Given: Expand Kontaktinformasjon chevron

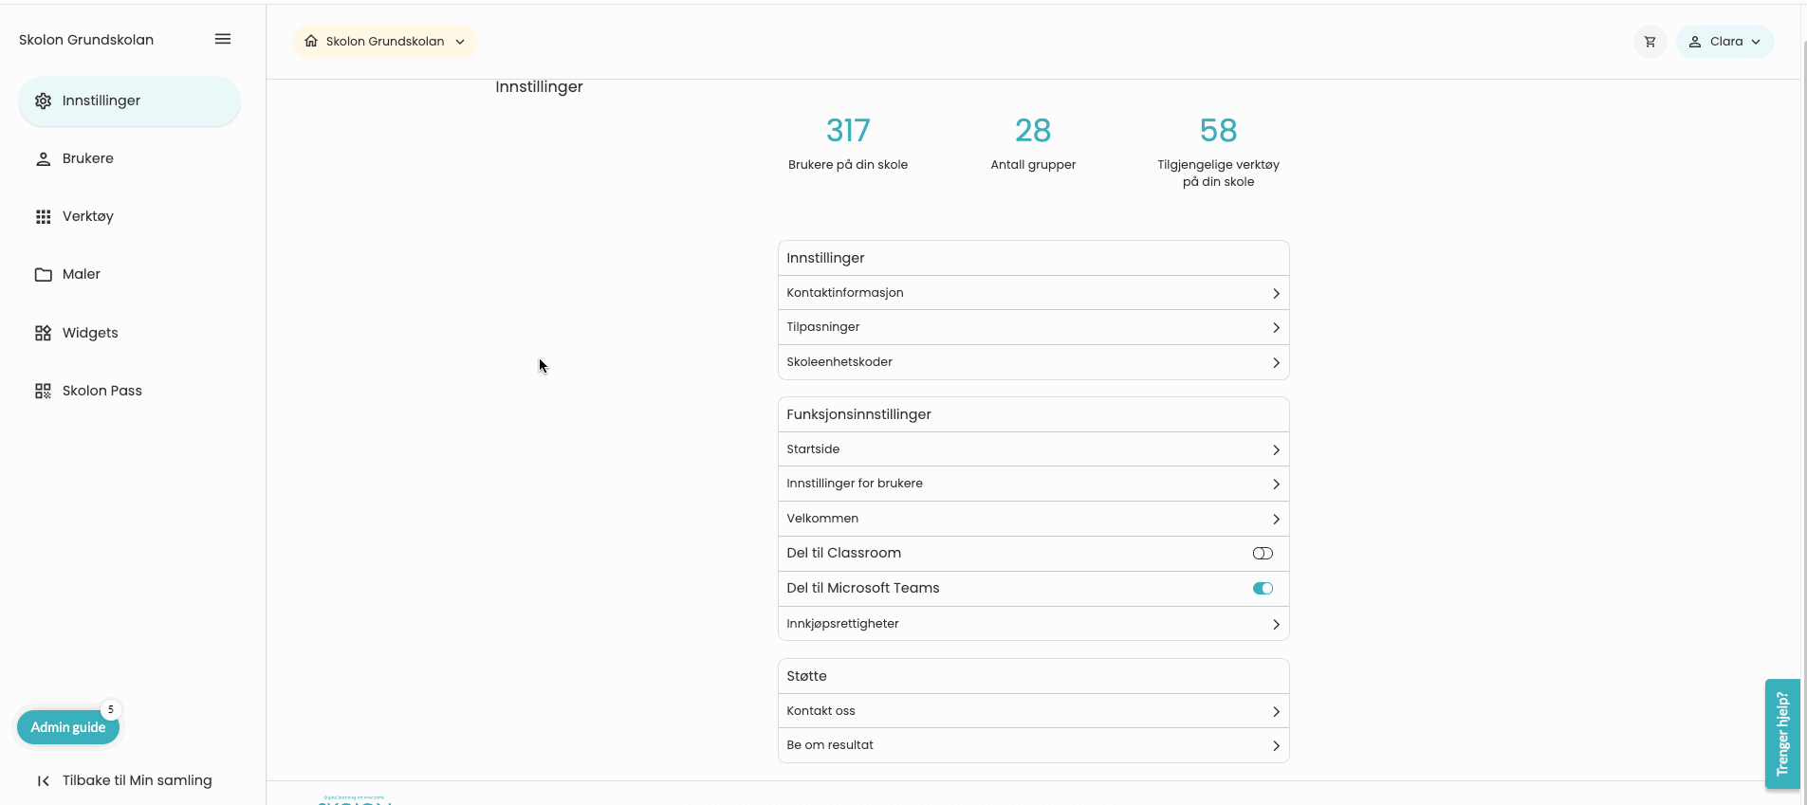Looking at the screenshot, I should coord(1276,294).
